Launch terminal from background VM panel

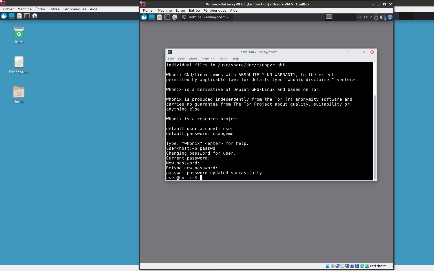pyautogui.click(x=27, y=16)
